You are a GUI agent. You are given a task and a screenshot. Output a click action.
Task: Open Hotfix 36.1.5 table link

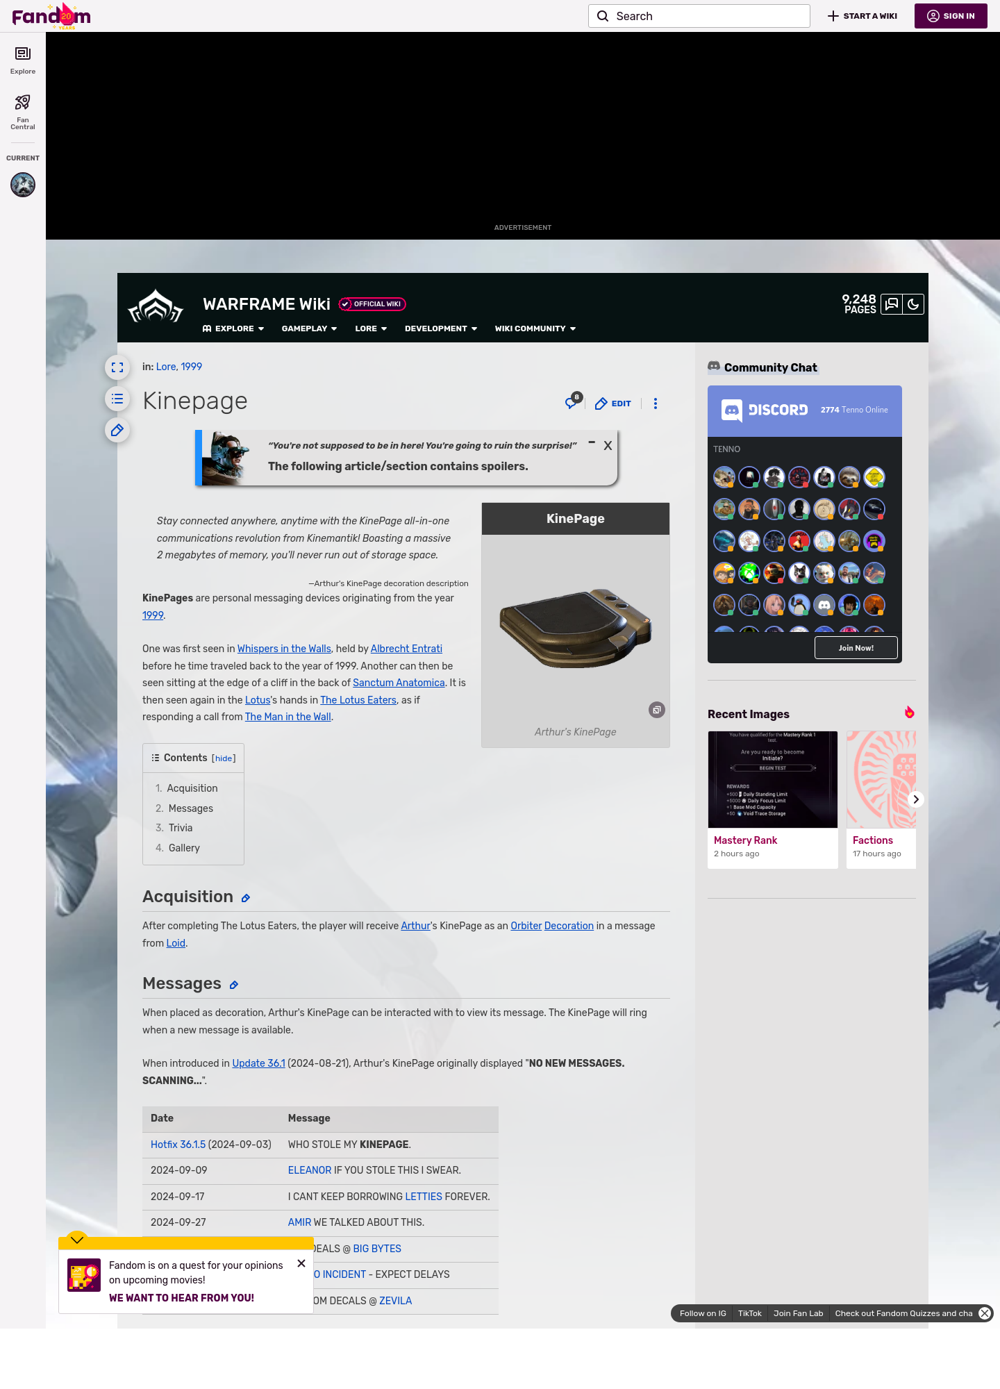(178, 1145)
